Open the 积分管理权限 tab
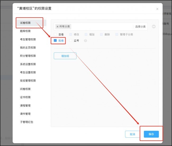The image size is (172, 146). coord(28,56)
